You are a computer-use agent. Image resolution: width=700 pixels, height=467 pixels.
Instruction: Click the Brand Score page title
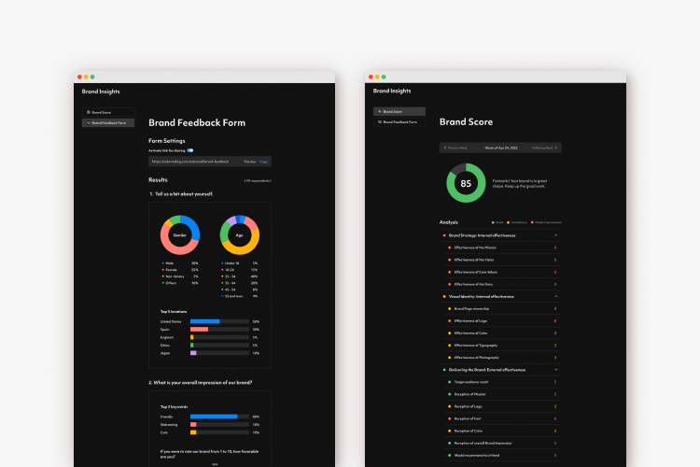pos(466,122)
